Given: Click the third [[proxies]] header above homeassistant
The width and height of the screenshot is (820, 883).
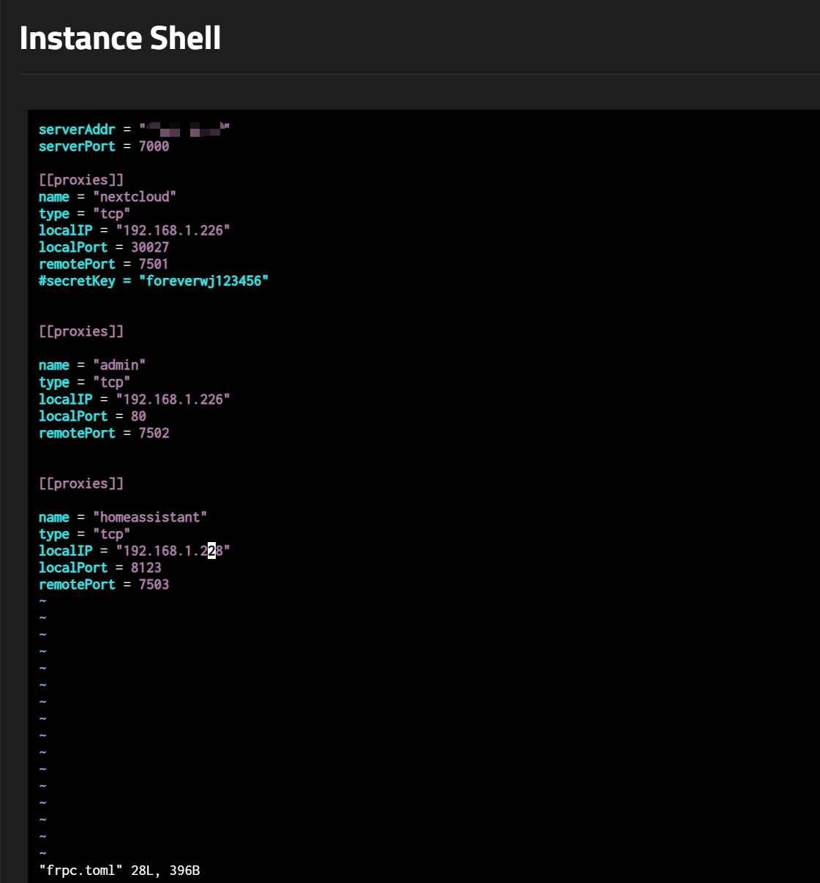Looking at the screenshot, I should 81,484.
